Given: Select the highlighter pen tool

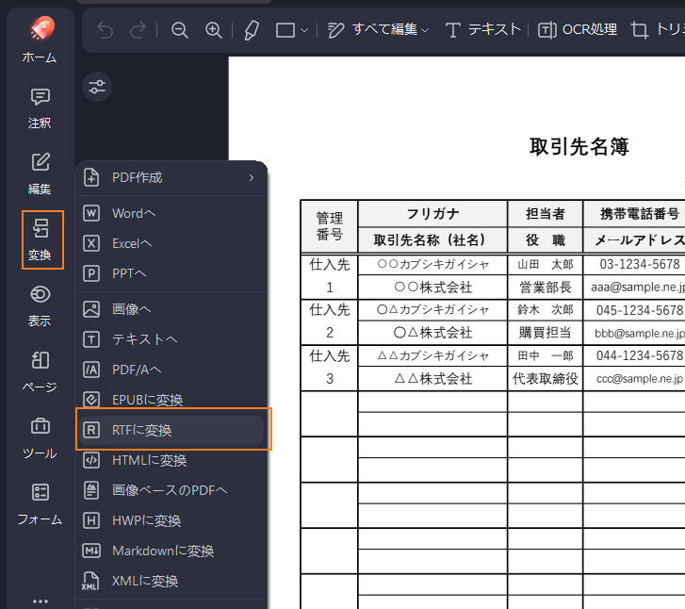Looking at the screenshot, I should (x=252, y=30).
